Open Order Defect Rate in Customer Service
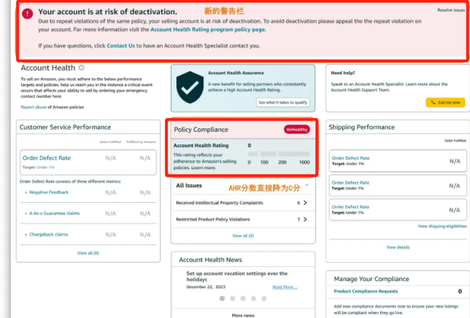This screenshot has height=318, width=470. click(46, 158)
